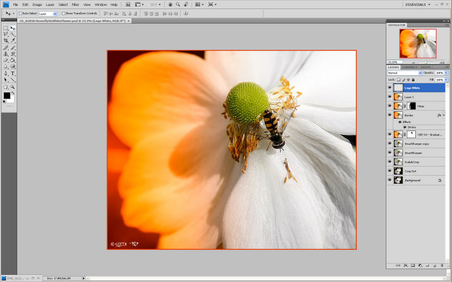The height and width of the screenshot is (282, 452).
Task: Delete layer using the trash icon
Action: [442, 266]
